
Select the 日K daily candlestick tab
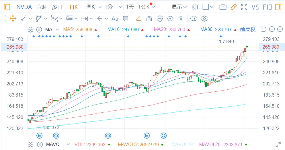click(x=74, y=7)
